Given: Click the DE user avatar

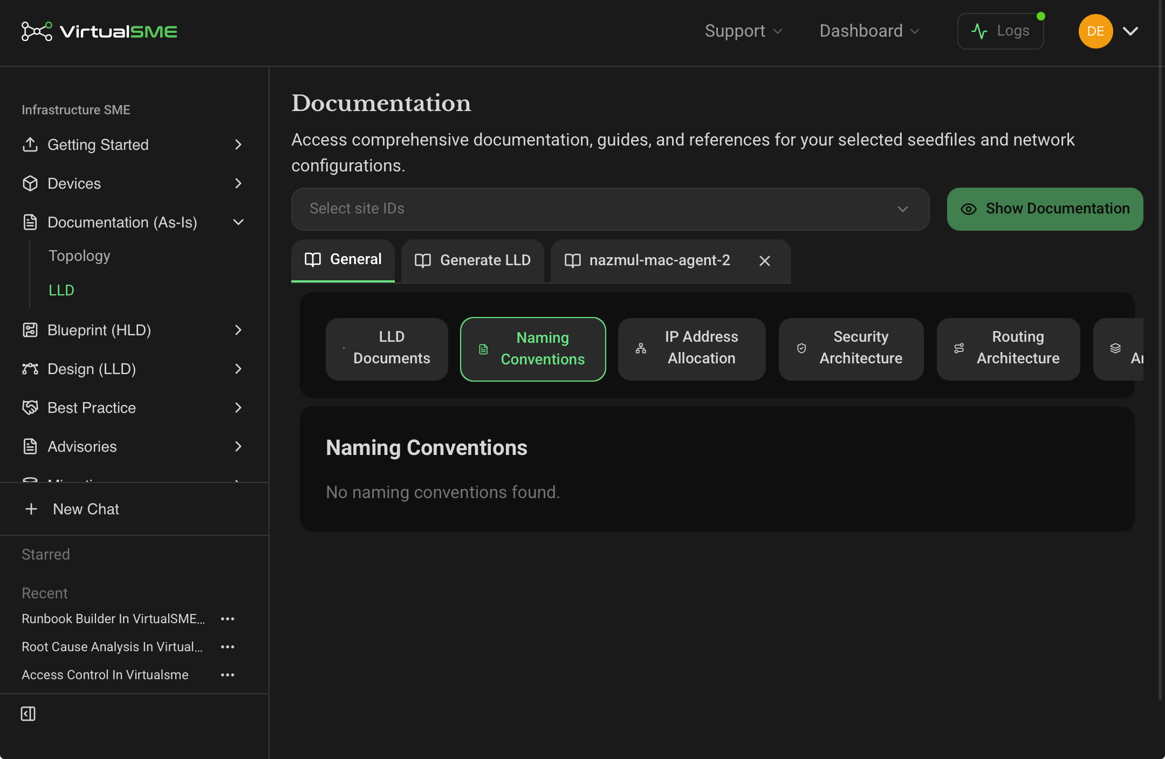Looking at the screenshot, I should tap(1095, 31).
